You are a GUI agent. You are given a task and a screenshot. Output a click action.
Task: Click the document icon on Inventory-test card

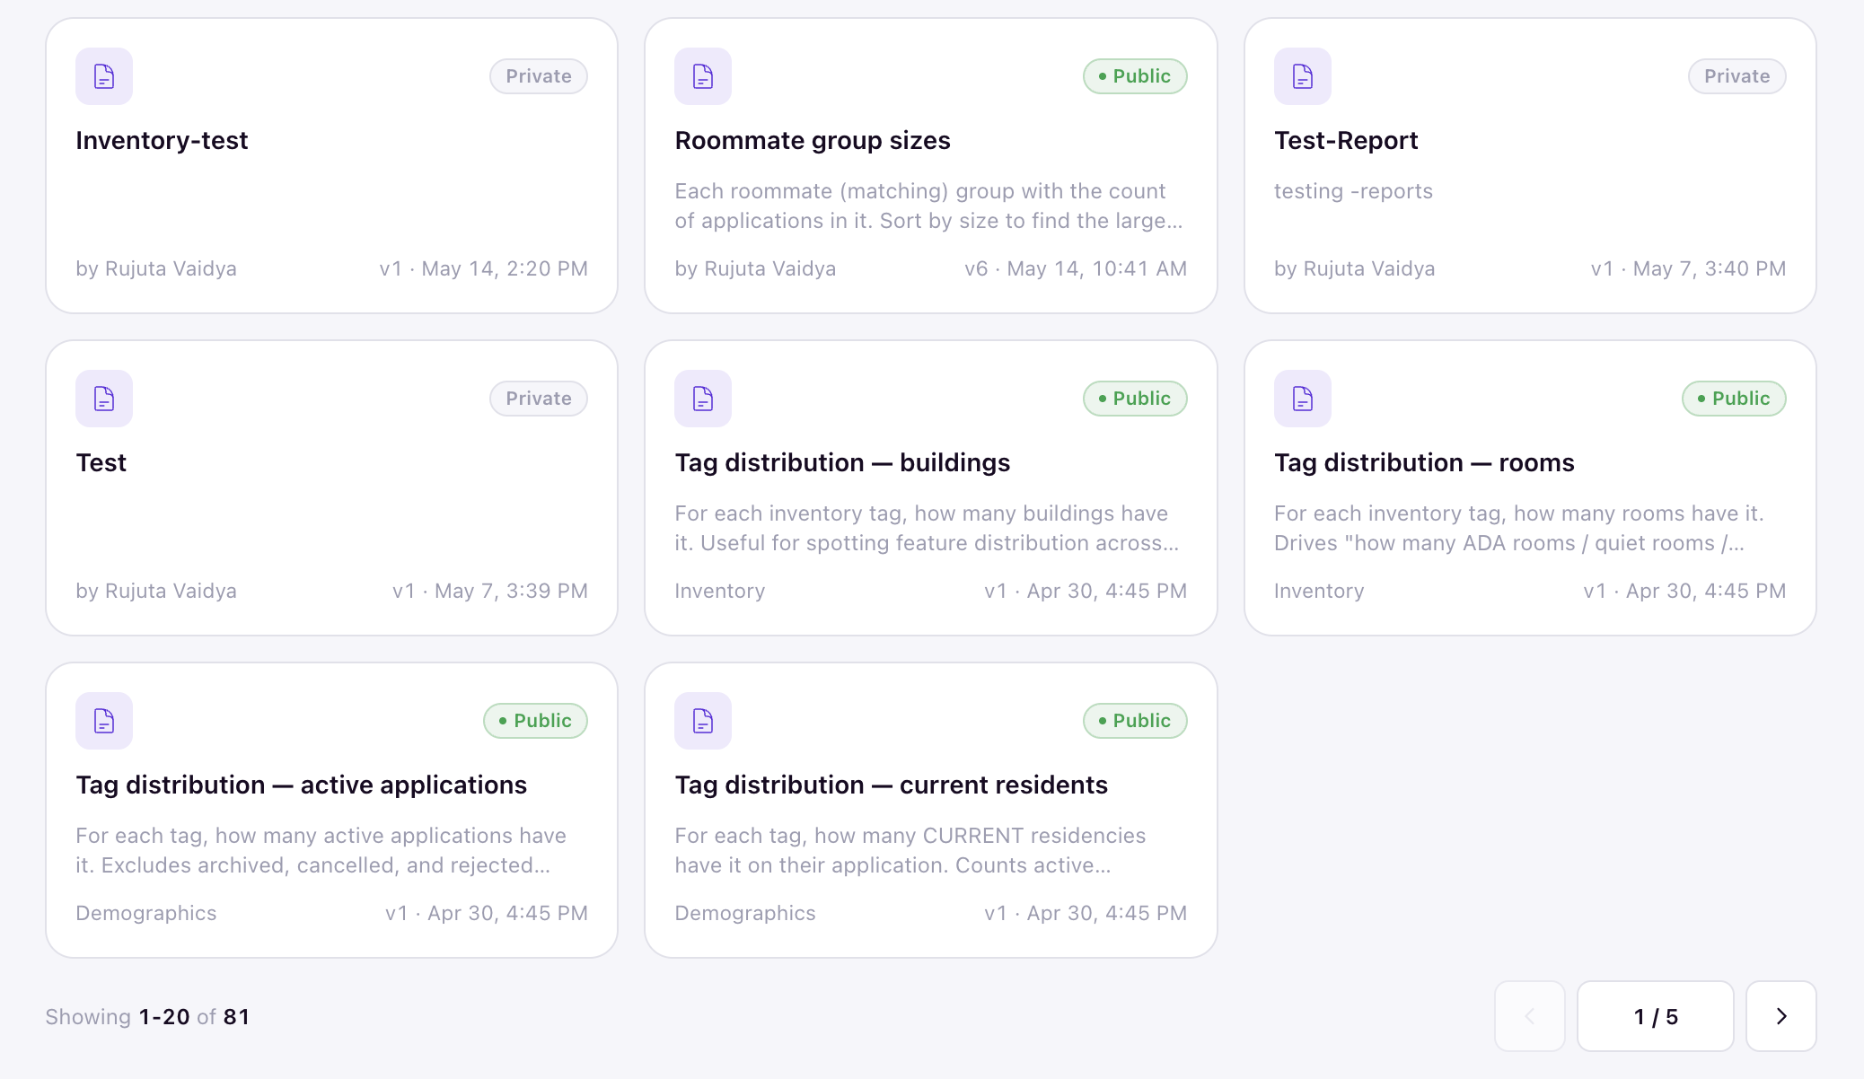104,76
